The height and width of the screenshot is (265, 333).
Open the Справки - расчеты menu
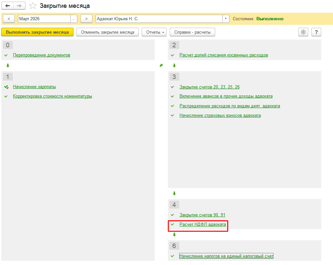point(192,32)
